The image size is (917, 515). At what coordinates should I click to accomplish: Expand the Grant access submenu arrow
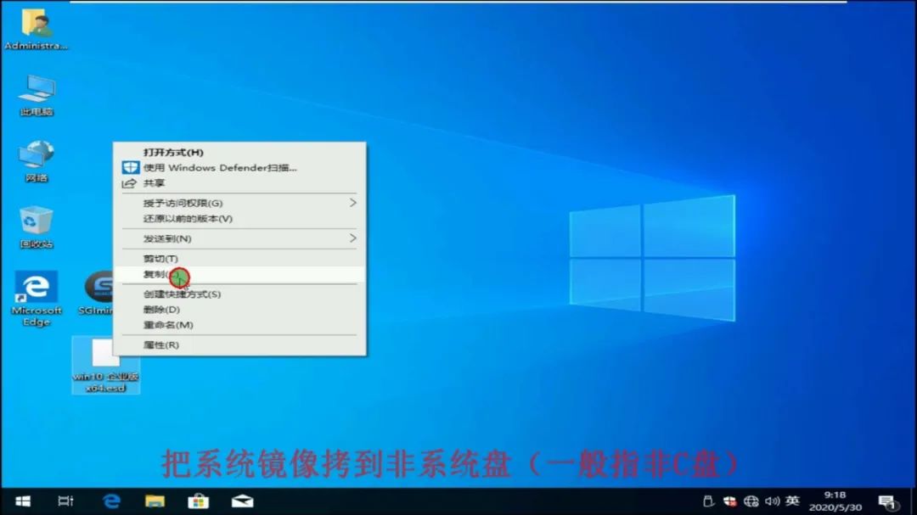coord(352,203)
